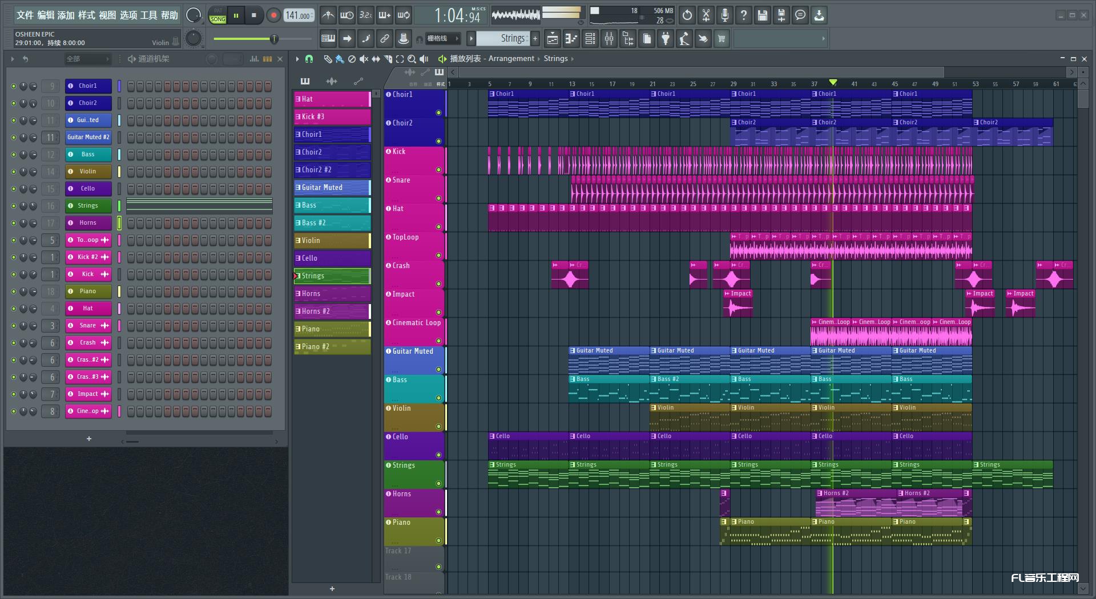Open the 样式 menu

click(x=87, y=15)
